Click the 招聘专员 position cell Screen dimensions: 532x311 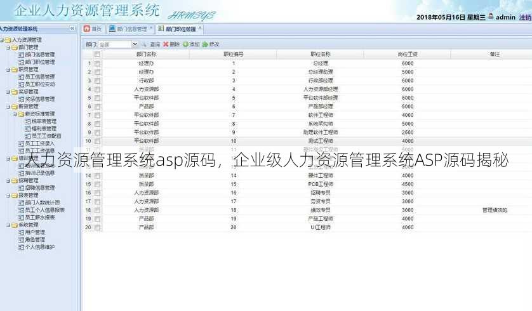click(321, 193)
